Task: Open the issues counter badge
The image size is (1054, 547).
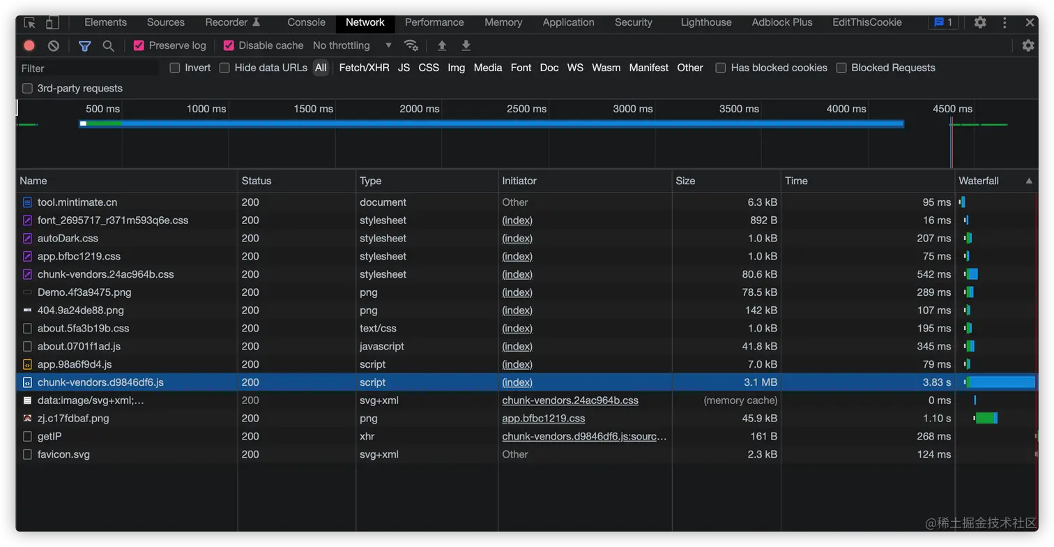Action: click(943, 22)
